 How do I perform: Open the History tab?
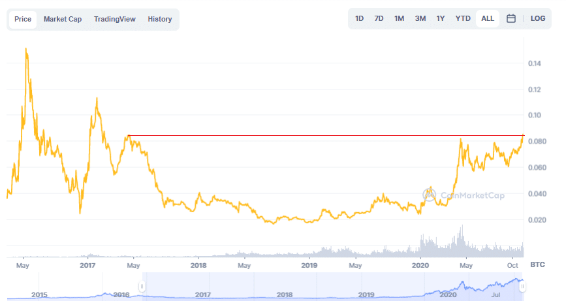click(x=160, y=20)
